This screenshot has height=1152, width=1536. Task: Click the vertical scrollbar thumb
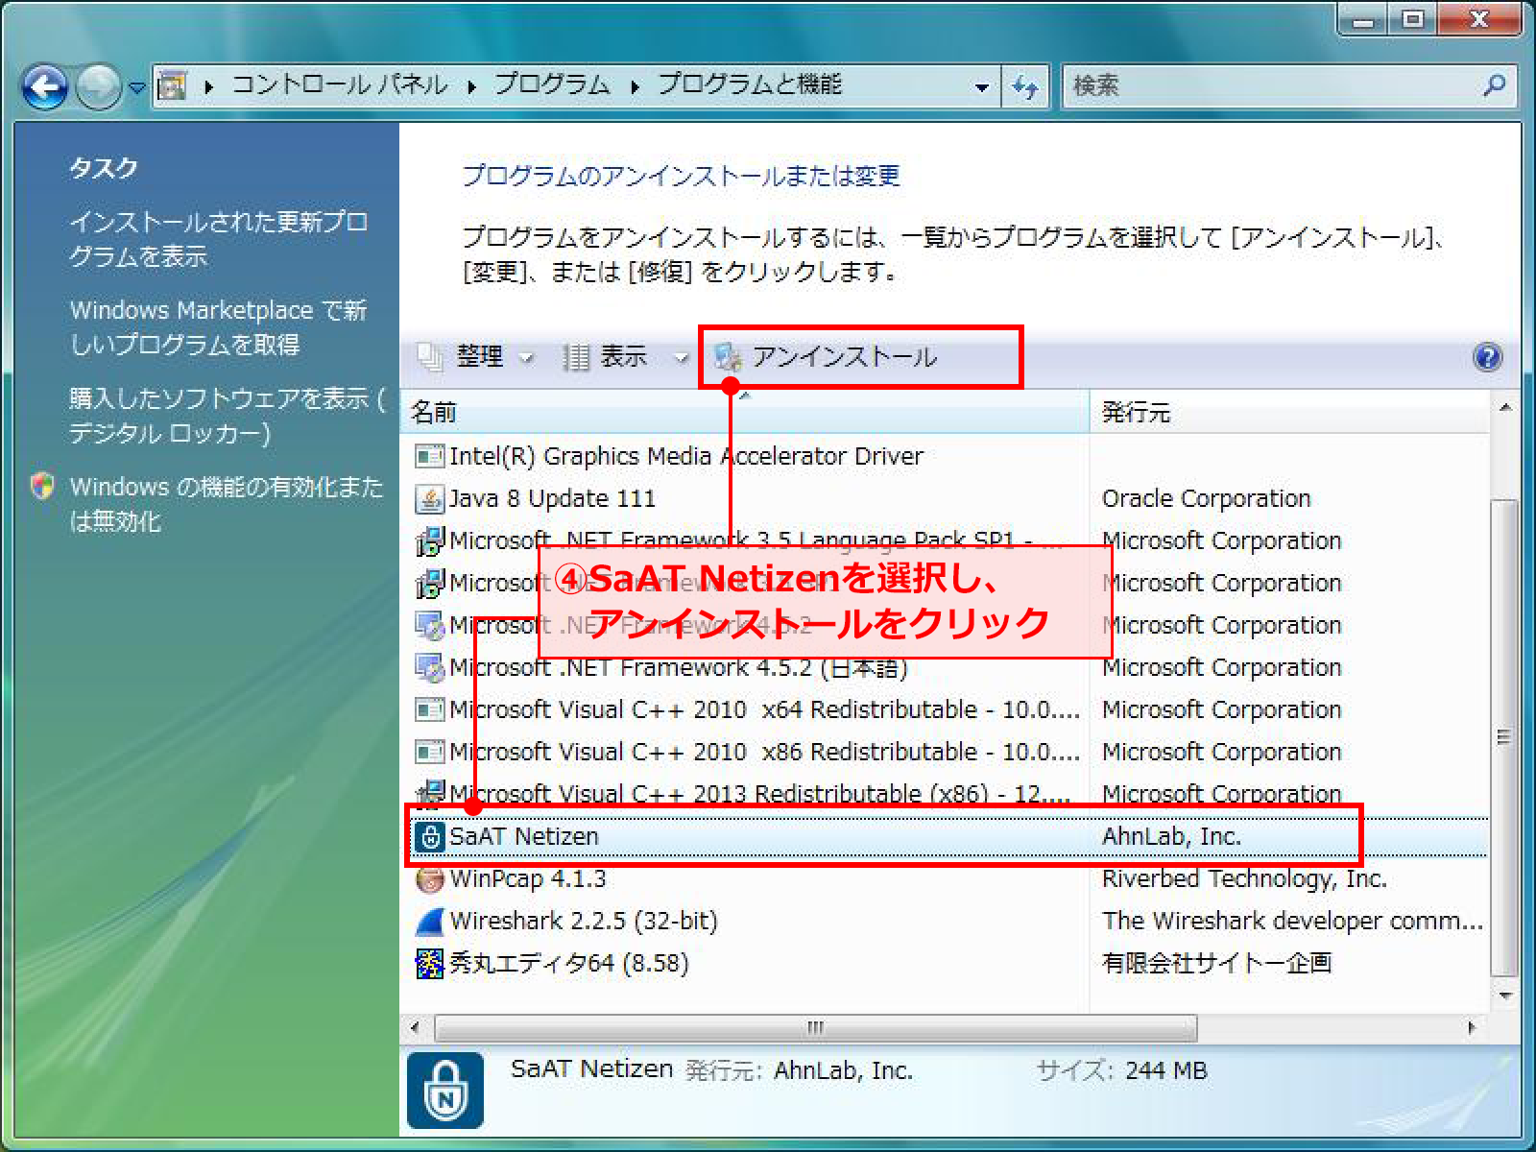pos(1505,737)
